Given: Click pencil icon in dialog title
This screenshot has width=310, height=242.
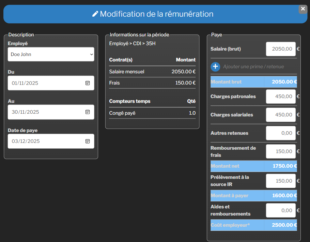Looking at the screenshot, I should (95, 14).
